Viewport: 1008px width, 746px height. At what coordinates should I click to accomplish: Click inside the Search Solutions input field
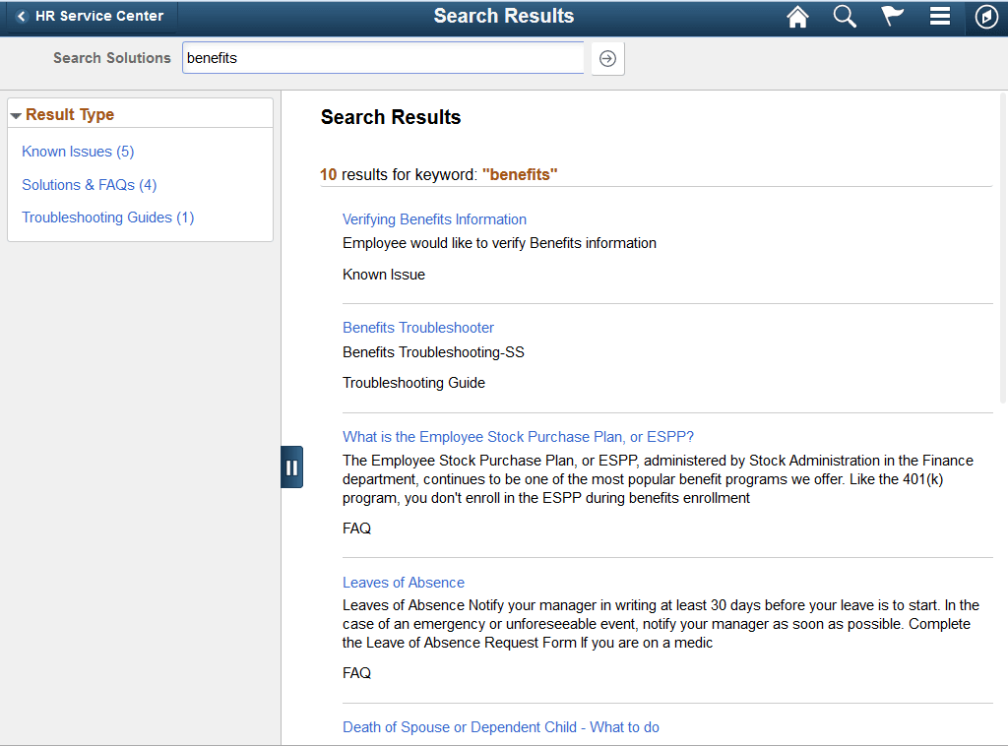[x=383, y=58]
